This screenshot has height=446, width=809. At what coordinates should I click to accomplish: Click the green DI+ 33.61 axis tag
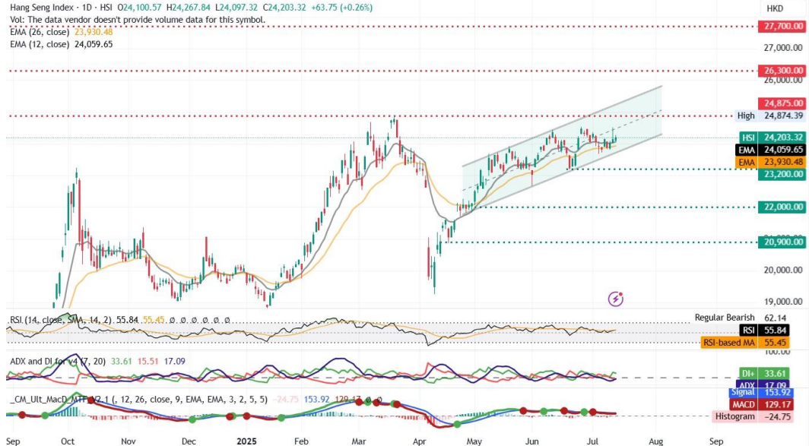tap(764, 373)
